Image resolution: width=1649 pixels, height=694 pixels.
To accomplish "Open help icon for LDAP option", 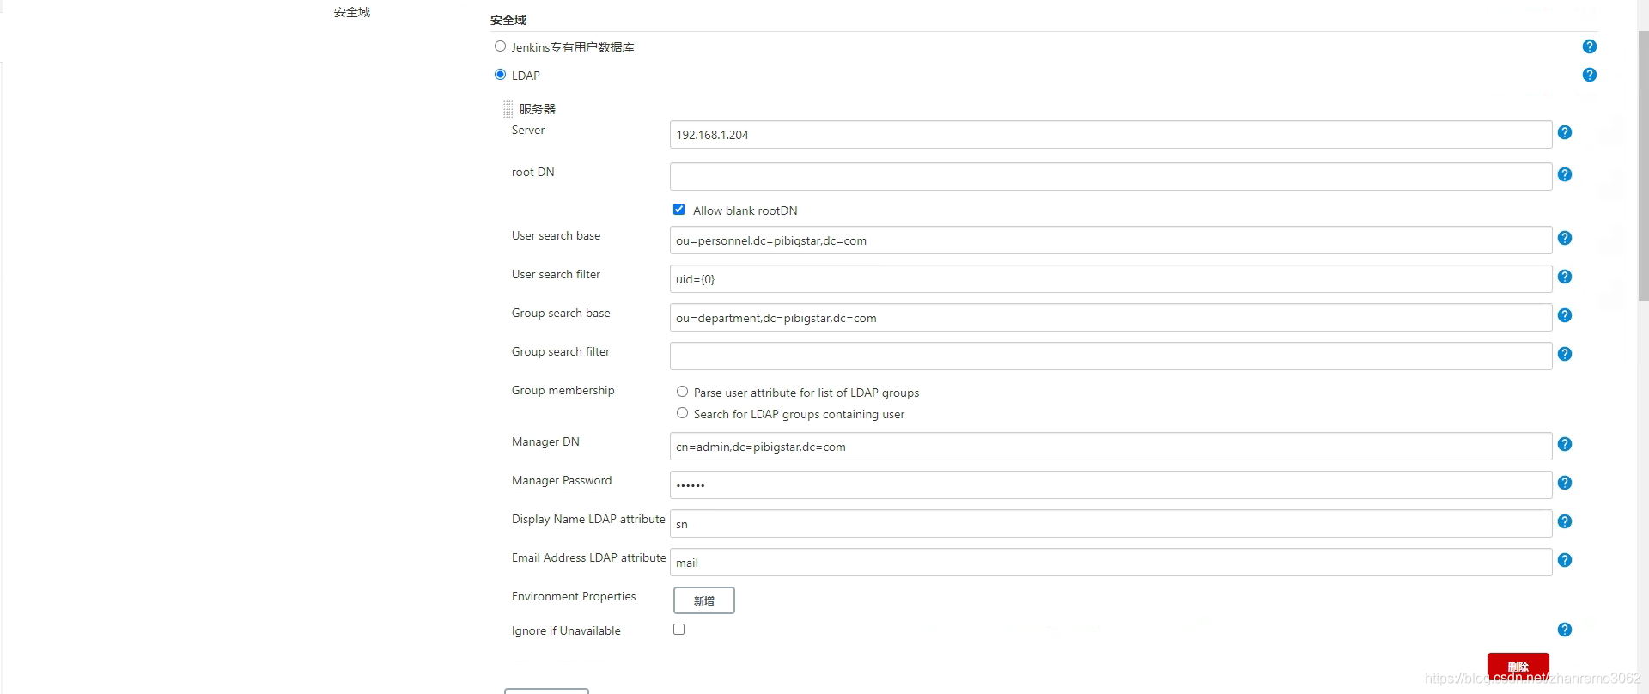I will (x=1589, y=75).
